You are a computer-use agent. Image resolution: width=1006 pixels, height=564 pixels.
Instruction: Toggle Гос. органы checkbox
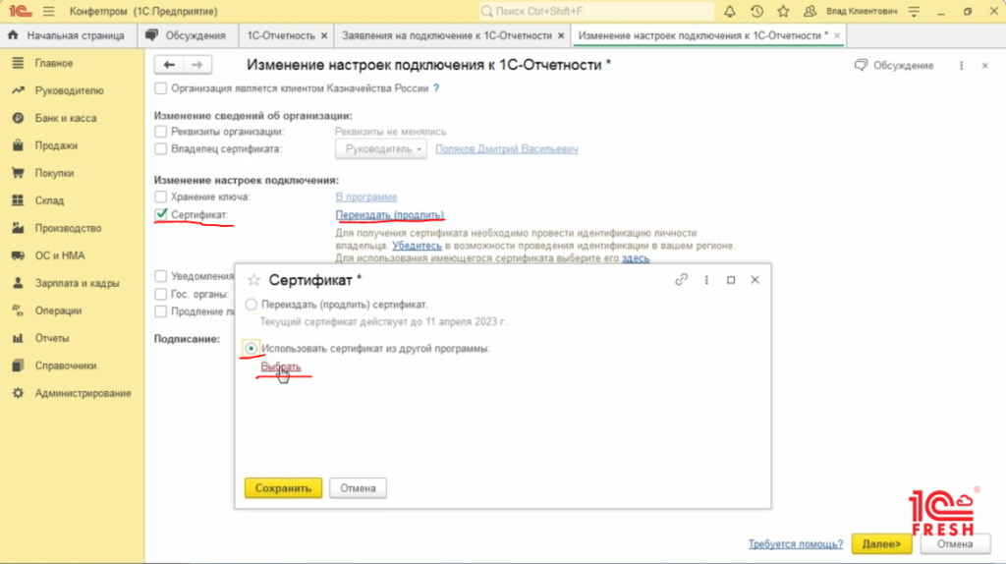[x=160, y=294]
